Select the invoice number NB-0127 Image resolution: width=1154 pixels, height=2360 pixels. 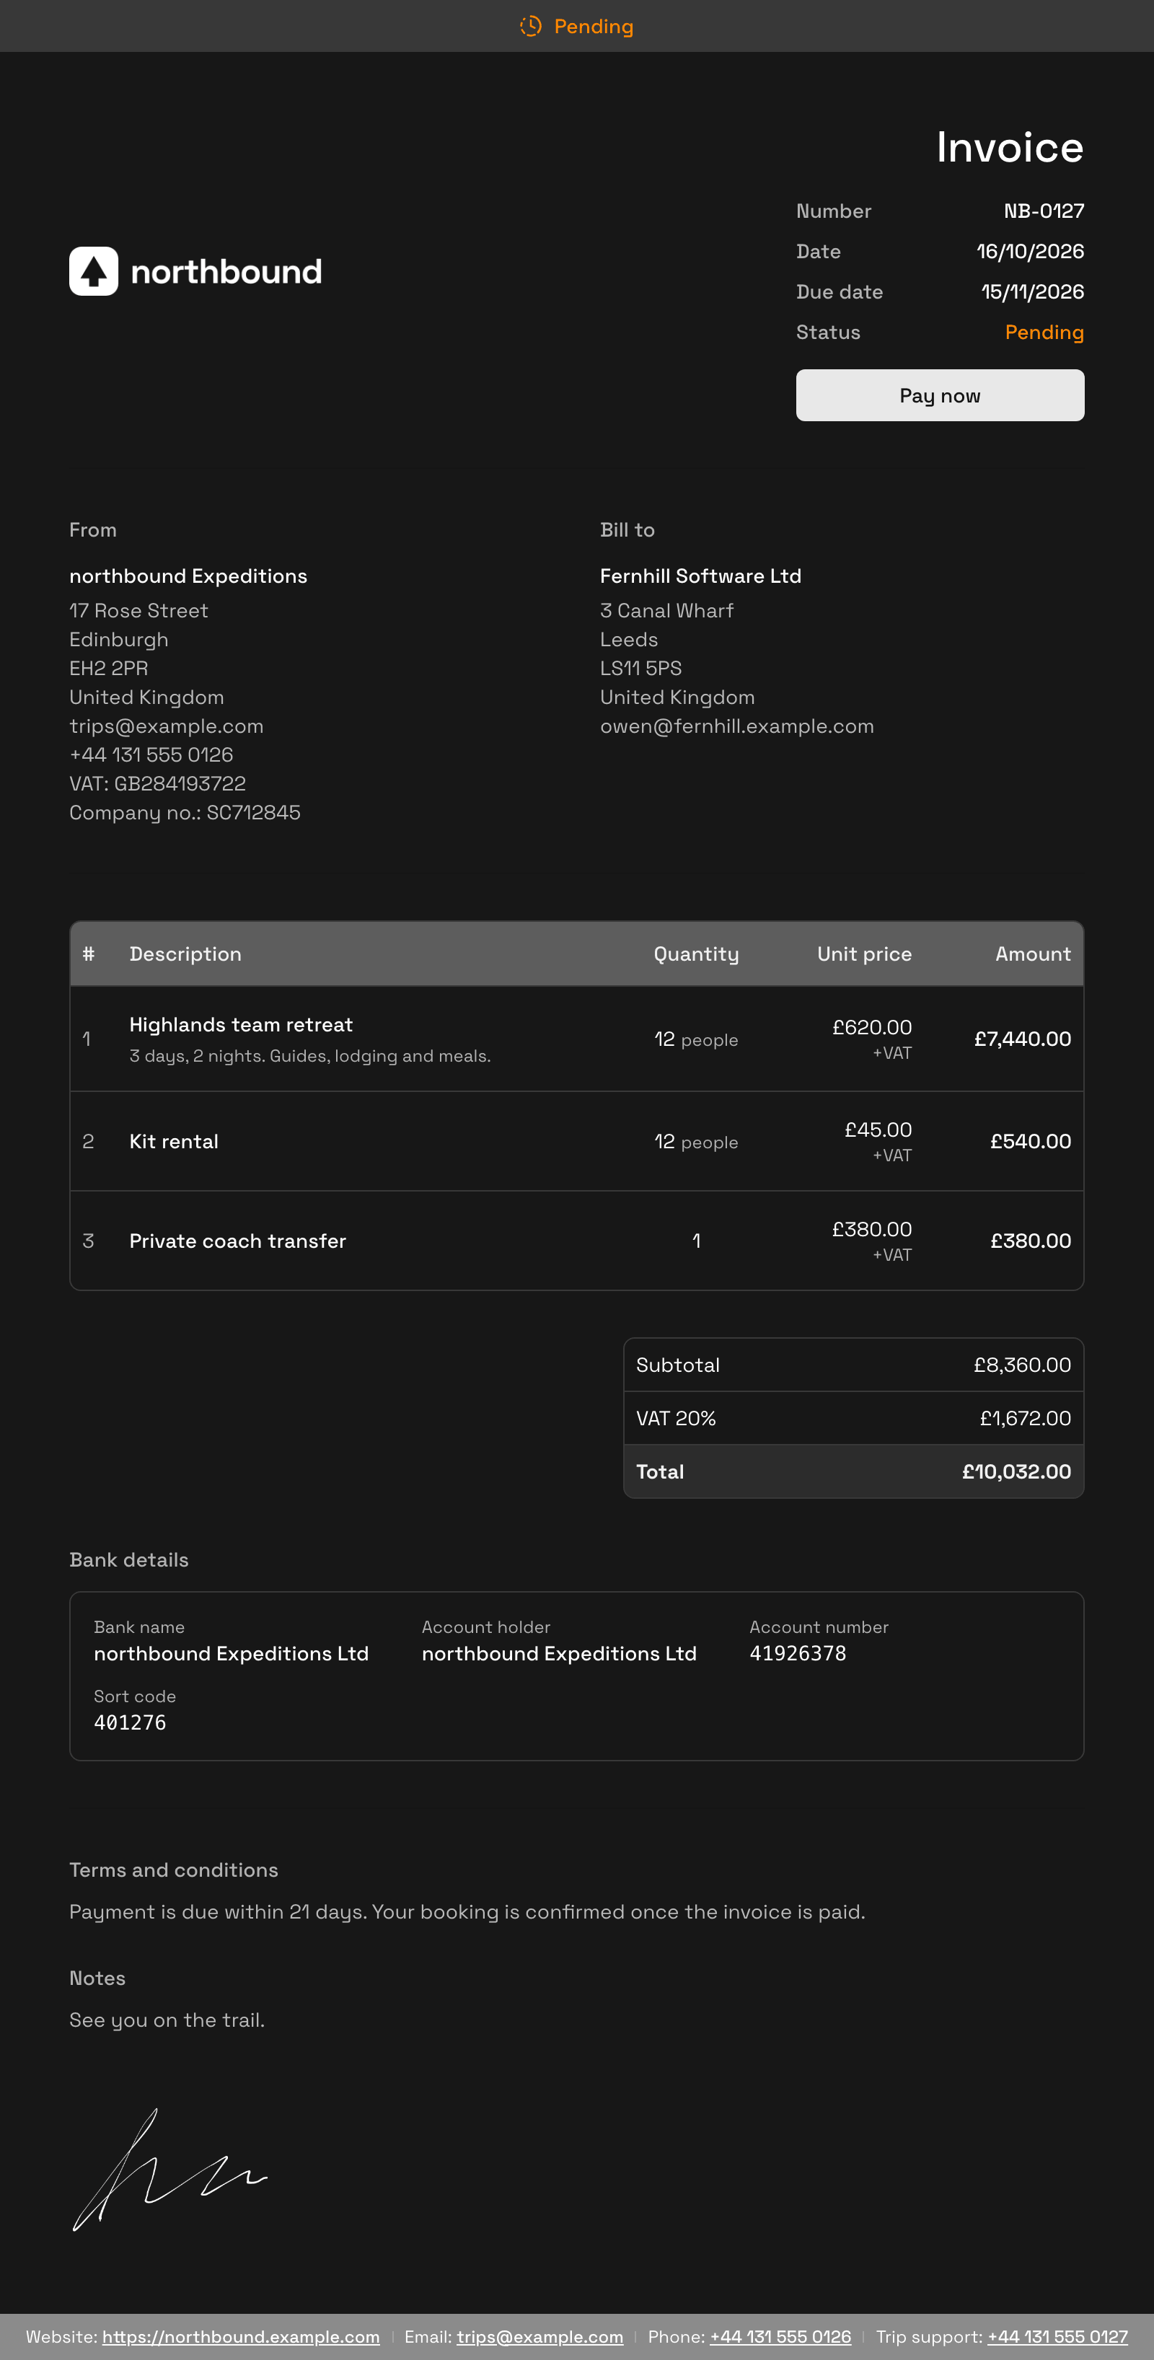[1044, 211]
